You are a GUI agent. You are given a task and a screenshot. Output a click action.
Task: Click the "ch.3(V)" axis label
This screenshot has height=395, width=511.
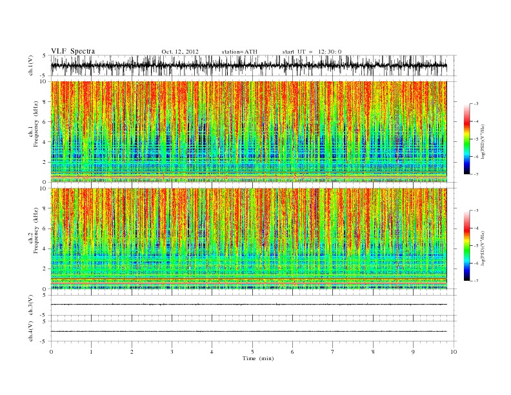(x=31, y=305)
